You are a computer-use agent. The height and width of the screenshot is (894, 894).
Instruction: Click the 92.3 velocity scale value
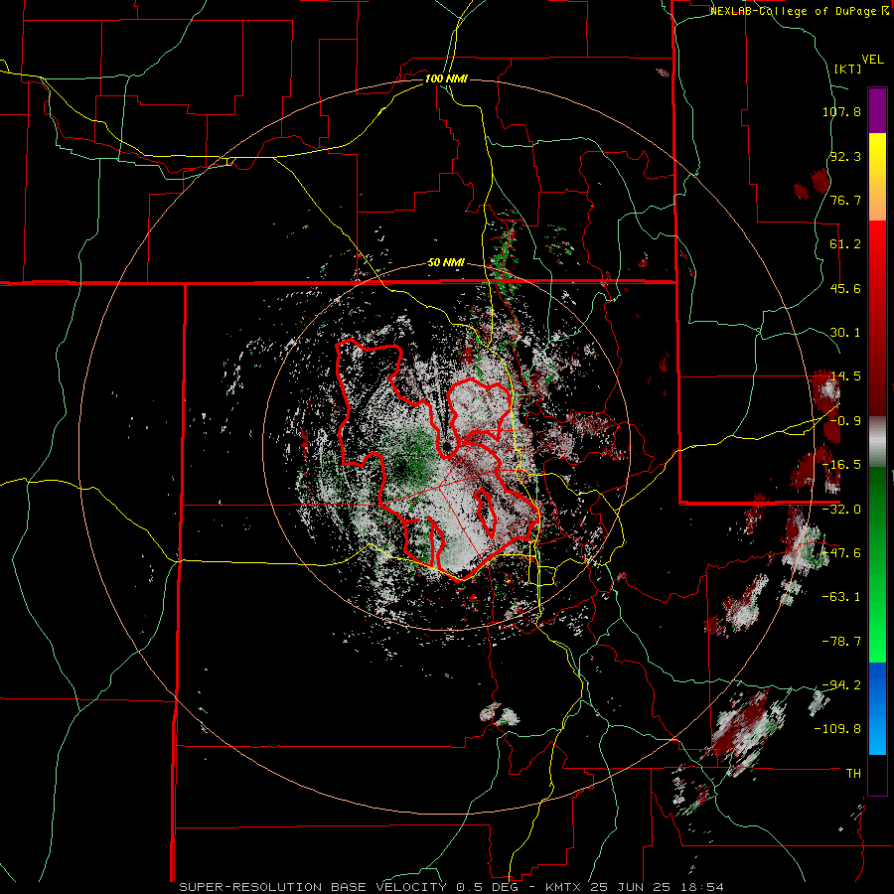pyautogui.click(x=845, y=156)
